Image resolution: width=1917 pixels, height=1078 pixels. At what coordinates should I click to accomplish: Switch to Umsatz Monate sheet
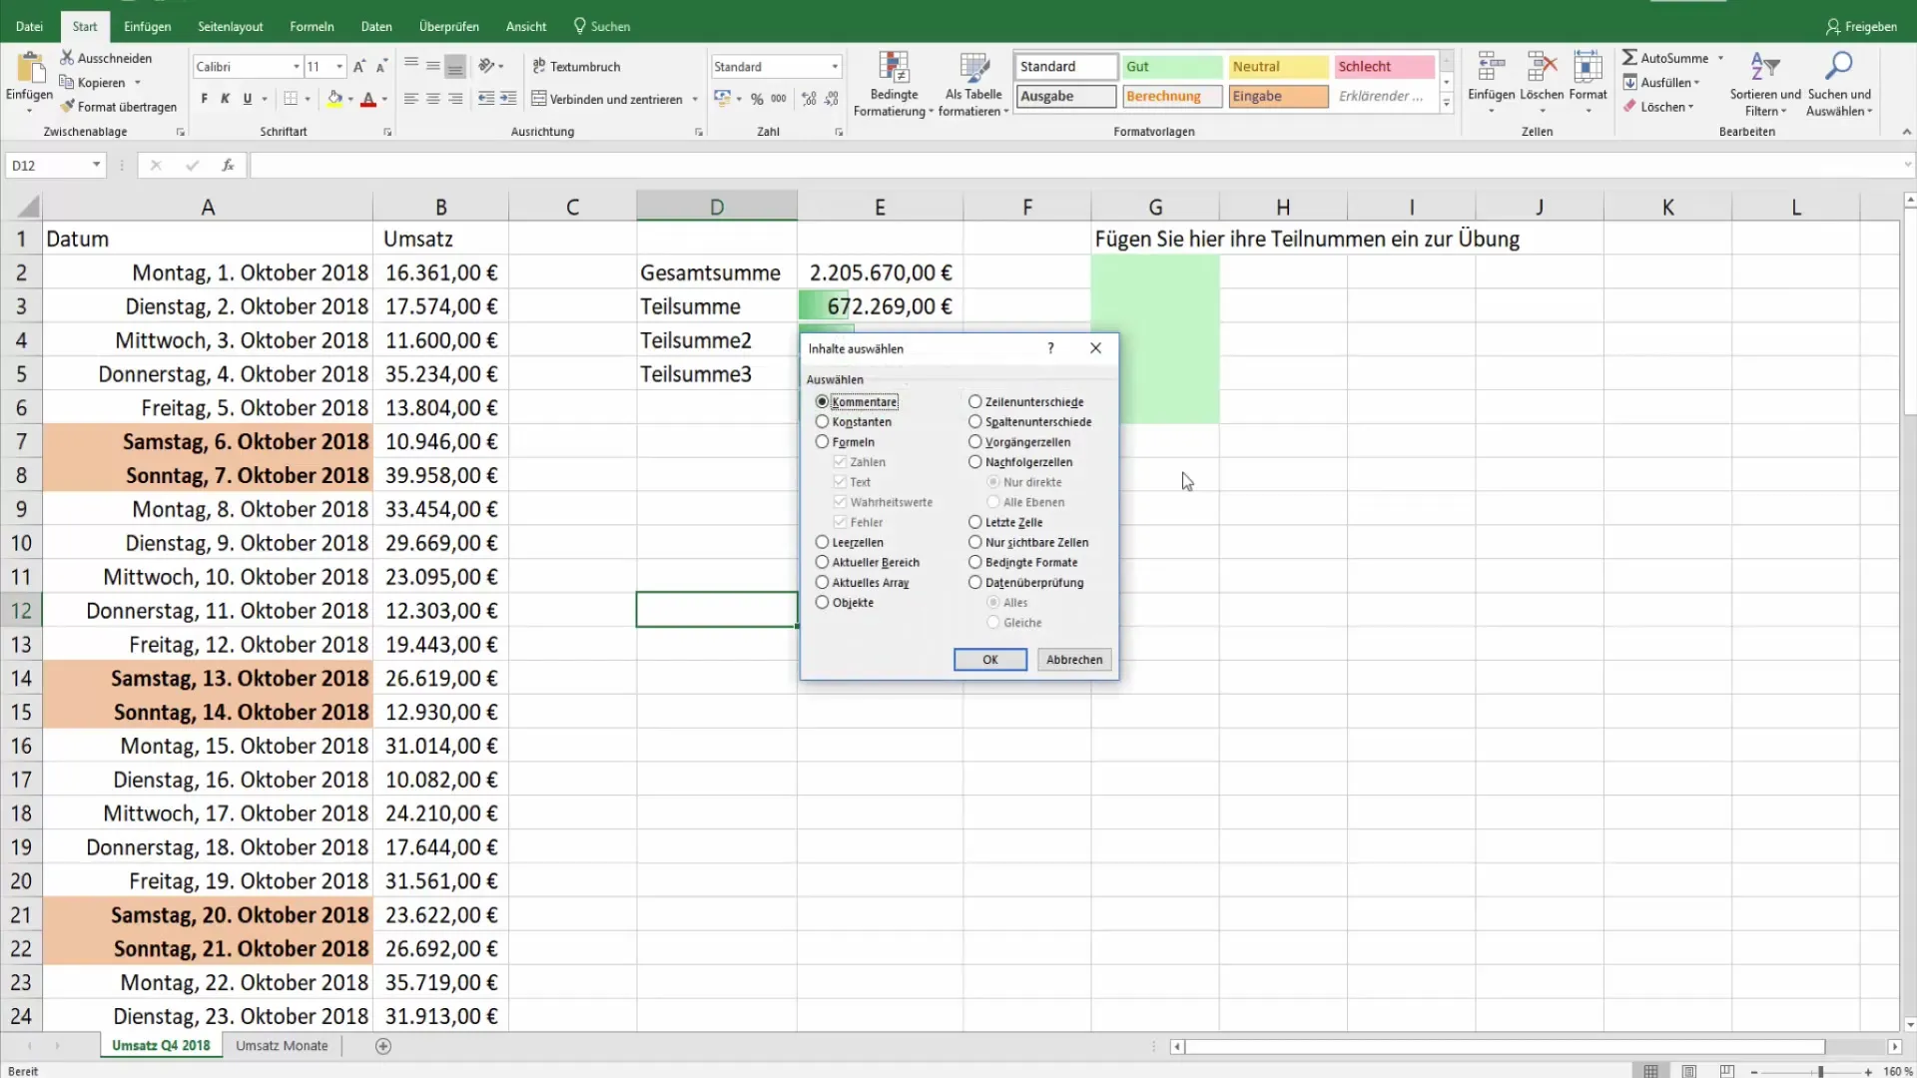[282, 1046]
